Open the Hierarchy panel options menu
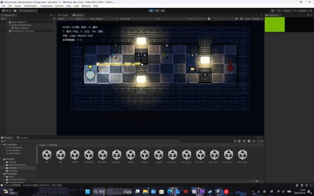The image size is (314, 196). point(54,15)
